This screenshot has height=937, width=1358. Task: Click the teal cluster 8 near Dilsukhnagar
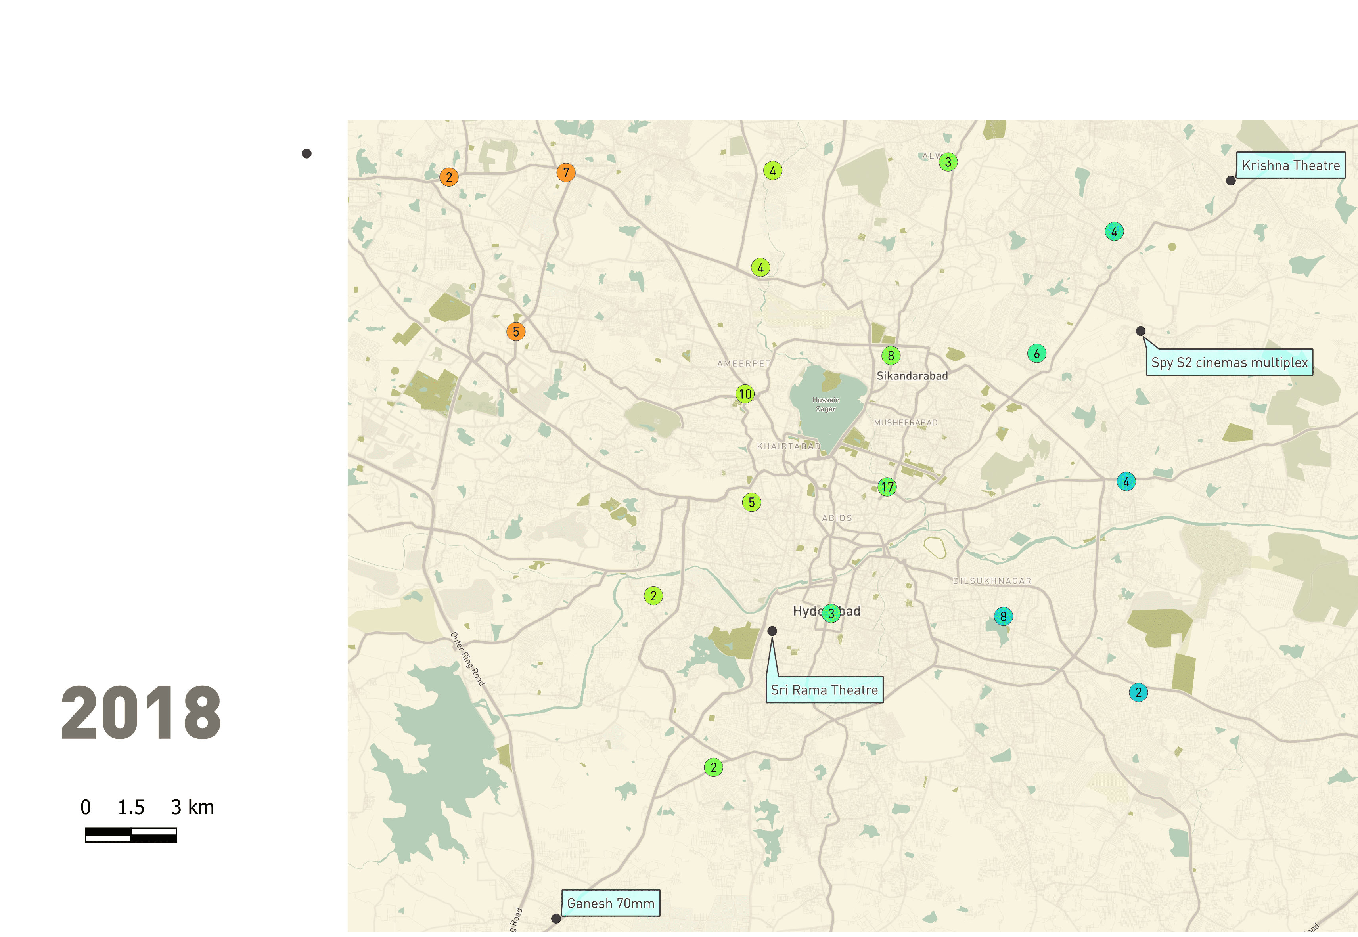coord(1003,616)
